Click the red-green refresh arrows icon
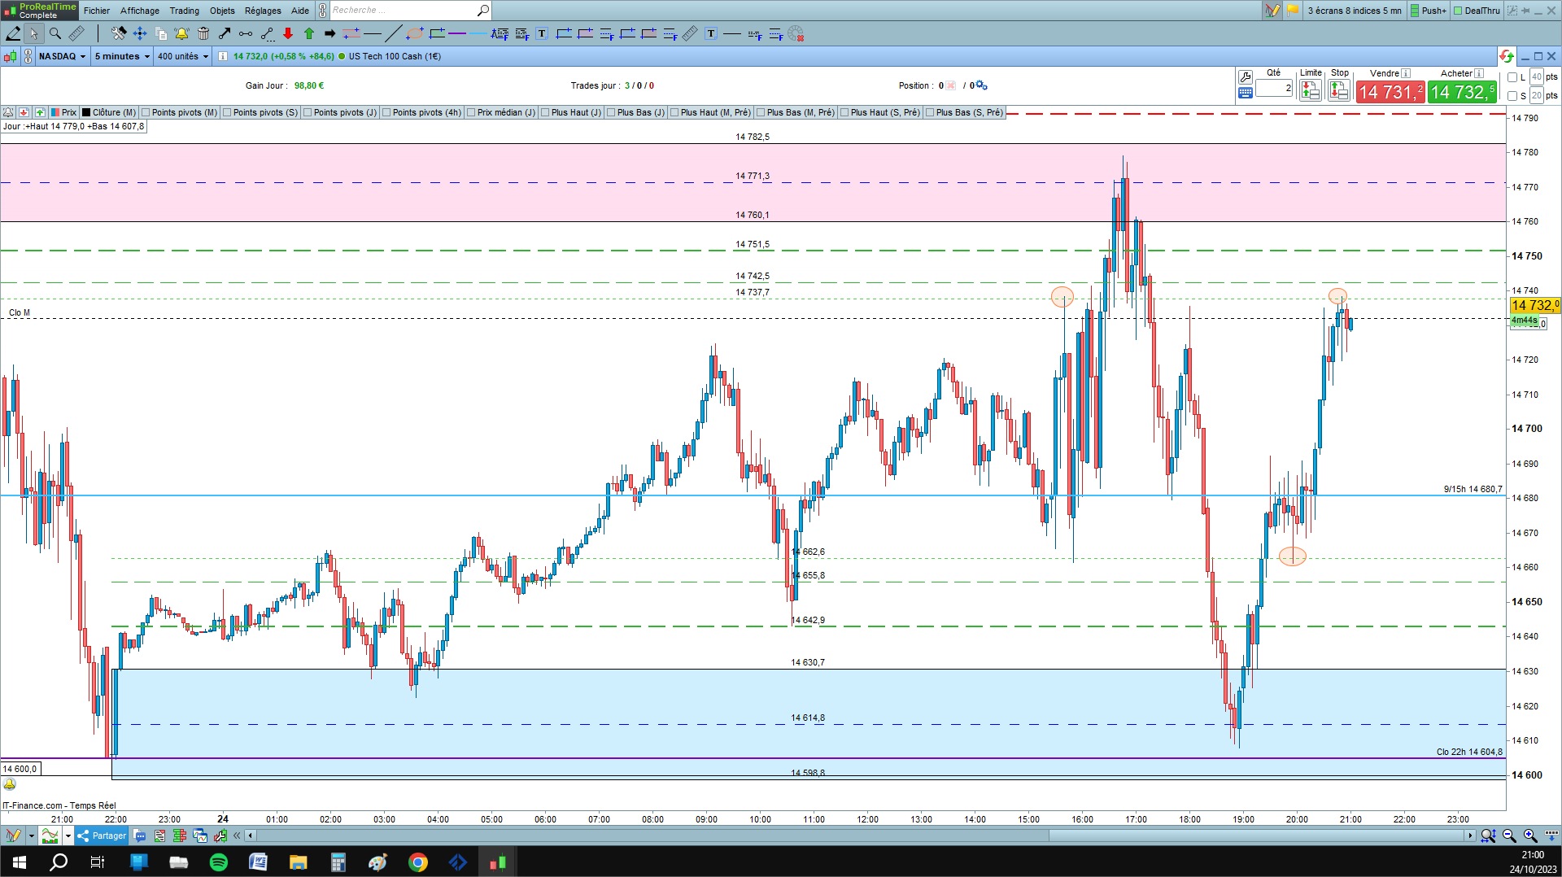 1507,56
